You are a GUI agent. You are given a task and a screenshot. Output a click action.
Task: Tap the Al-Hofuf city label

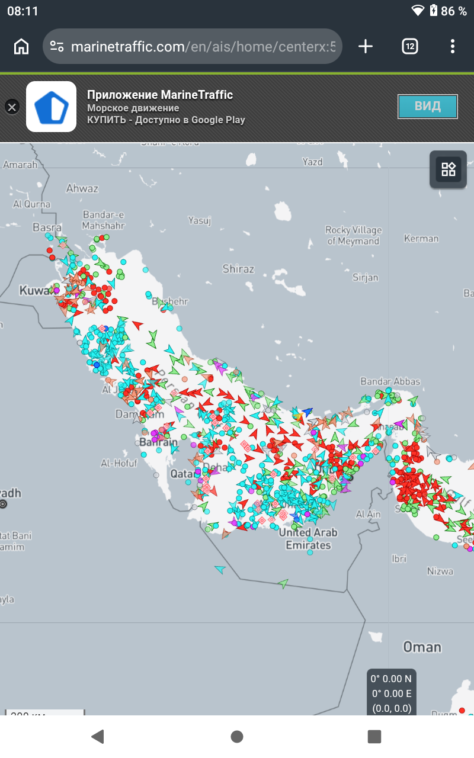118,463
